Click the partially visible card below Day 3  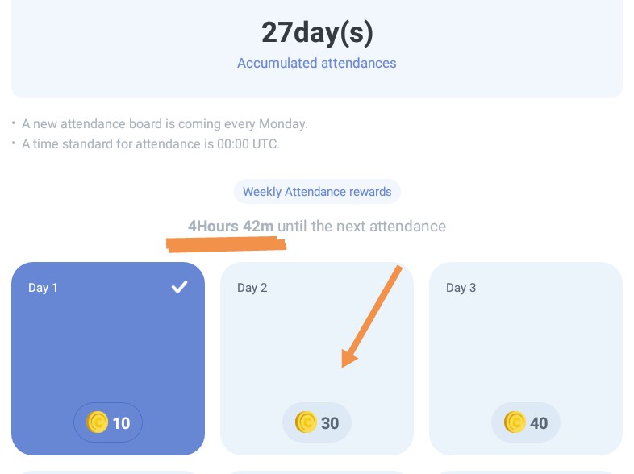(525, 472)
